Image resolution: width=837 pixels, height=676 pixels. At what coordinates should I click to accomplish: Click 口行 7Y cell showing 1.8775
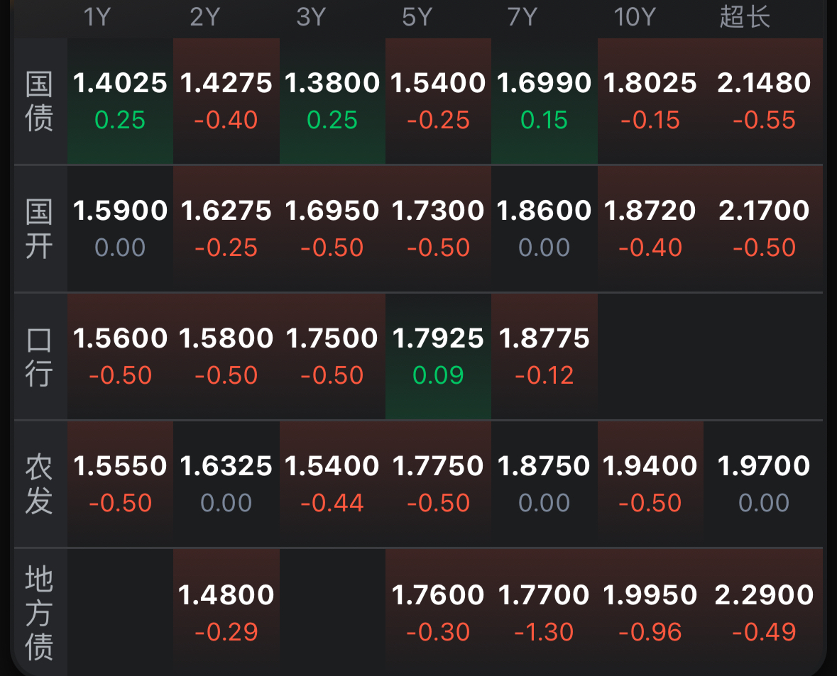coord(544,356)
